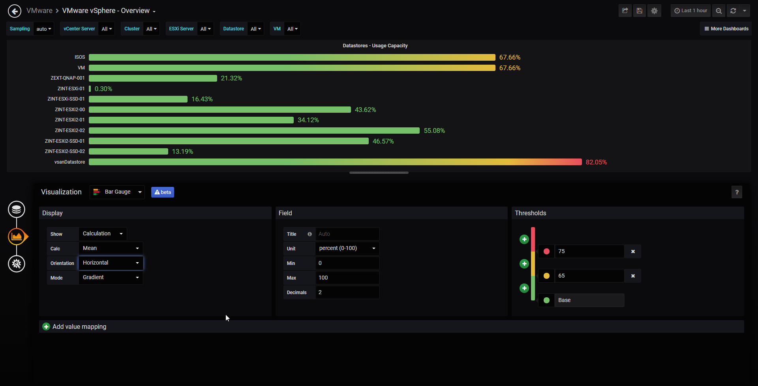Image resolution: width=758 pixels, height=386 pixels.
Task: Open the Datastore variable All menu
Action: [x=256, y=29]
